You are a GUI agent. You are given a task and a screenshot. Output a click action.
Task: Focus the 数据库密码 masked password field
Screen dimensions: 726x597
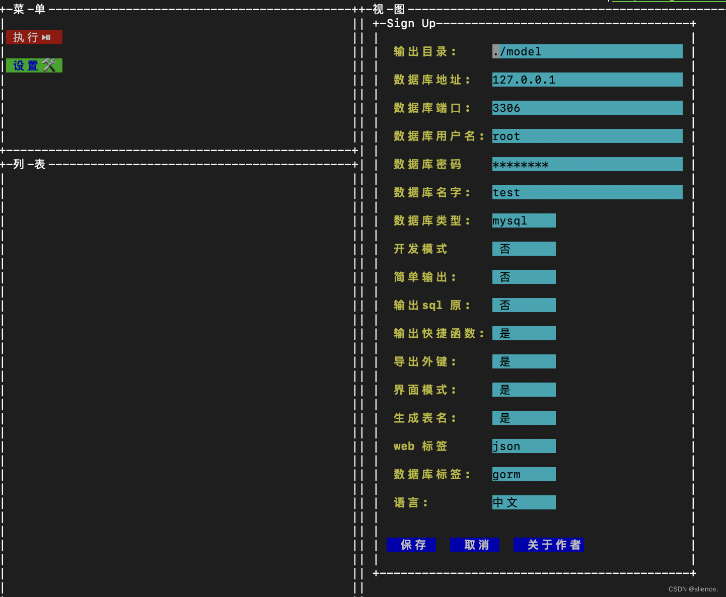(x=587, y=164)
